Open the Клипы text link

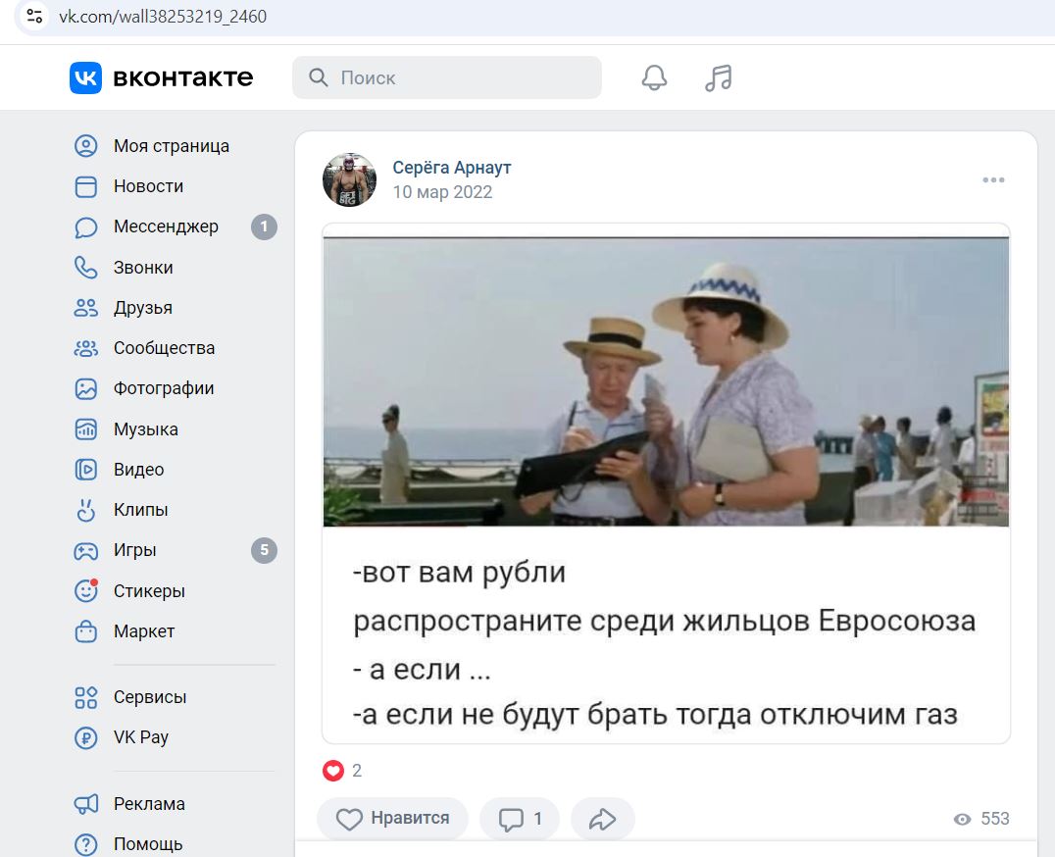[x=140, y=510]
